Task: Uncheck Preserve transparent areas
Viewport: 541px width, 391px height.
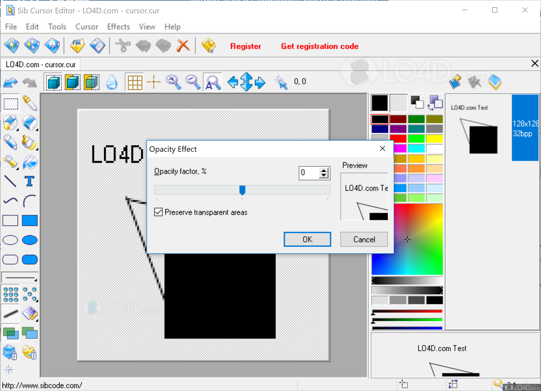Action: [158, 212]
